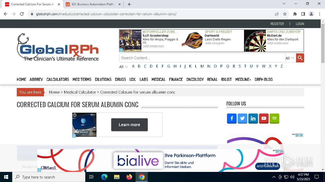Focus the Search Content input field

pyautogui.click(x=202, y=58)
